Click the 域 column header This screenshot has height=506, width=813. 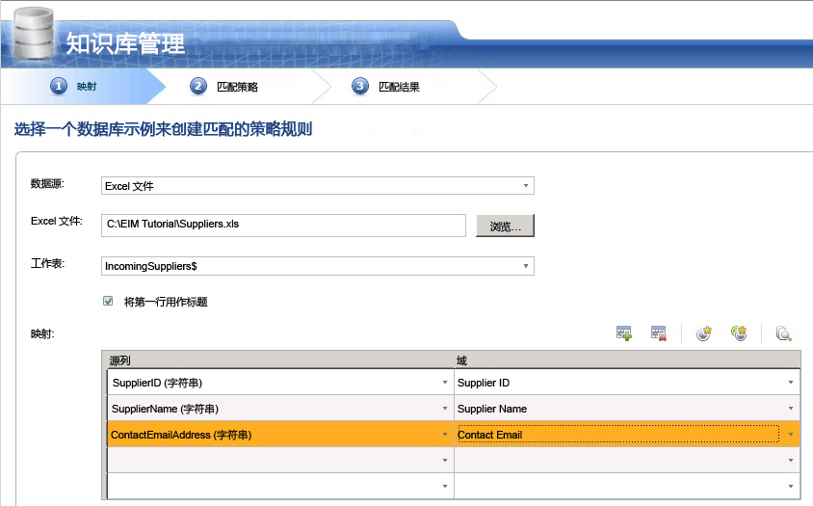[x=626, y=360]
